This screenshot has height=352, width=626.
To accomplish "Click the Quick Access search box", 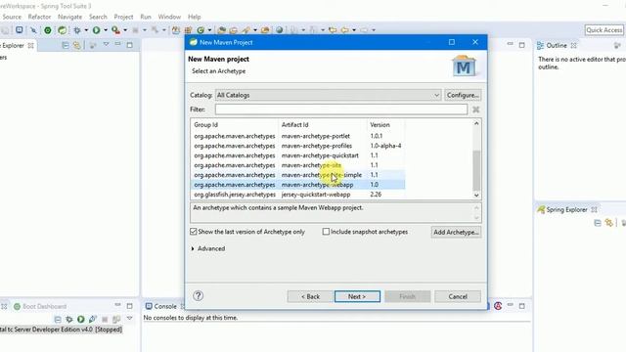I will 604,30.
